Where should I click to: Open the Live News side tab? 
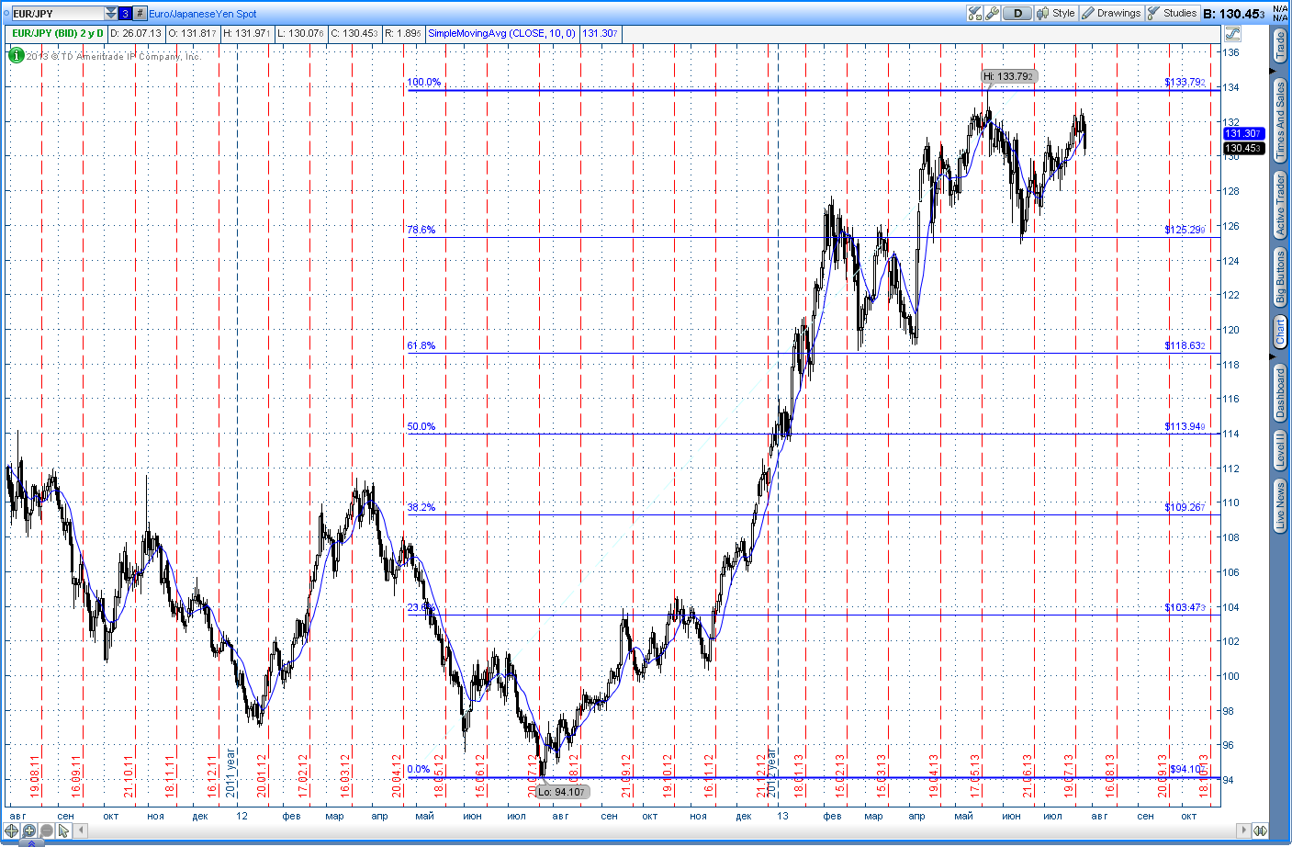coord(1280,506)
